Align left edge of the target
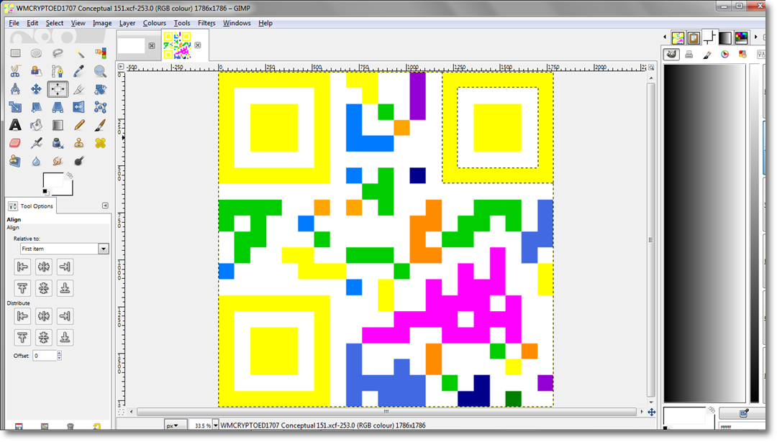The image size is (777, 442). (22, 267)
